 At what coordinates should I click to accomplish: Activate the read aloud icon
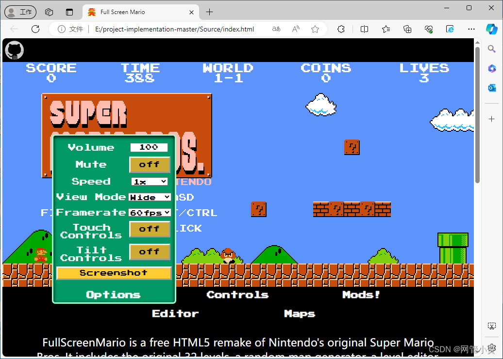(296, 29)
